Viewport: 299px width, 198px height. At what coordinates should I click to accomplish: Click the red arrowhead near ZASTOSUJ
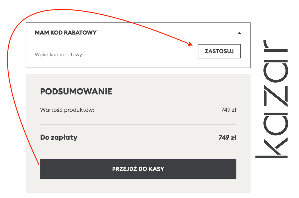[191, 44]
